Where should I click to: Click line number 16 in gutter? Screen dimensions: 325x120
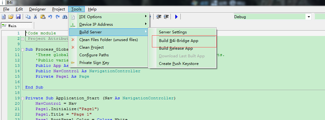17,82
